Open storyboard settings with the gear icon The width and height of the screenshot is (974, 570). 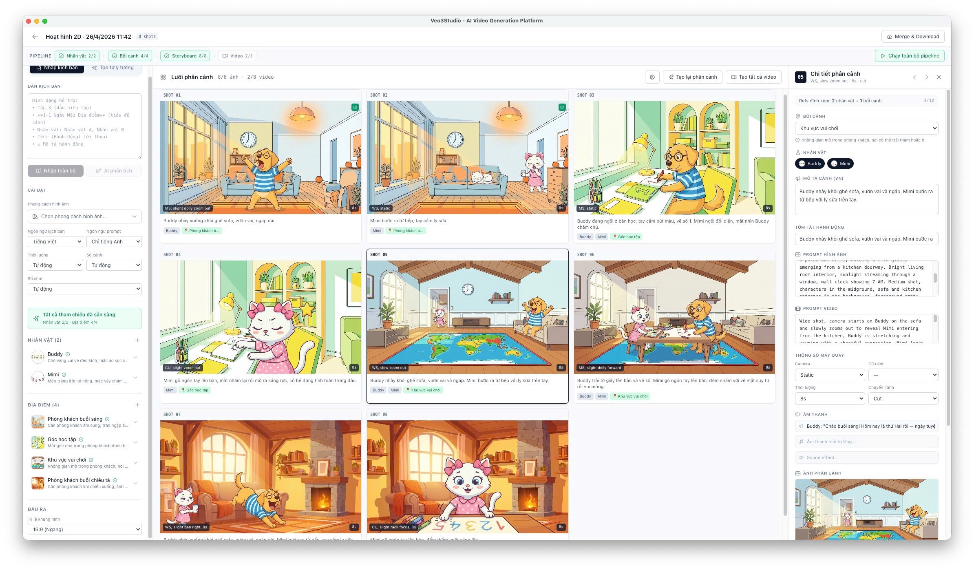point(652,77)
